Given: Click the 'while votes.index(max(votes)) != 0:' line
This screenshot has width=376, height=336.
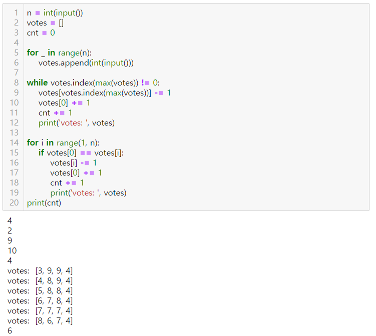Looking at the screenshot, I should pyautogui.click(x=93, y=82).
